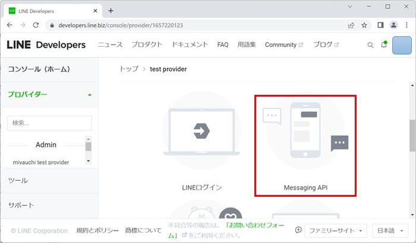416x243 pixels.
Task: Bookmark this page with the star icon
Action: tap(364, 25)
